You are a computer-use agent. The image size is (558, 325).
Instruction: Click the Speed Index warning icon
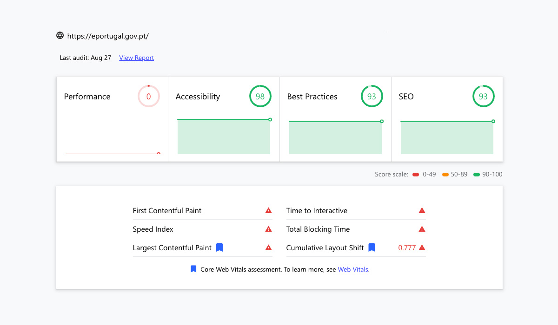268,229
